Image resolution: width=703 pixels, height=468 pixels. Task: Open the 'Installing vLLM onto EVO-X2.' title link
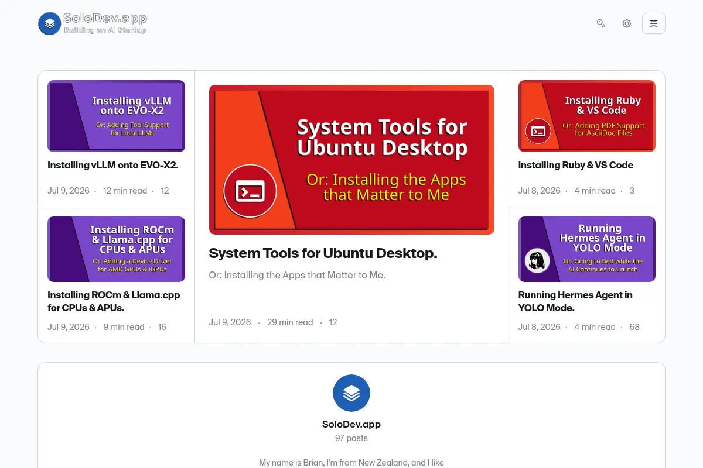click(x=113, y=166)
